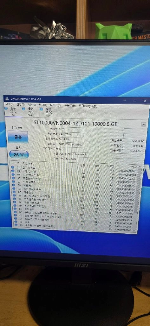Click the blue status dot for ID 01
150x326 pixels.
click(x=13, y=167)
